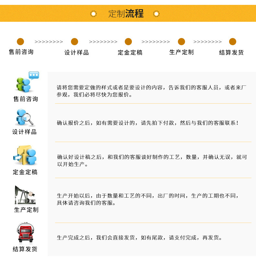This screenshot has height=260, width=256.
Task: Click 定金定稿 caption under folder icon
Action: 25,172
